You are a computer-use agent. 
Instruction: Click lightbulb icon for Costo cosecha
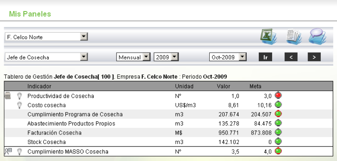[x=20, y=105]
